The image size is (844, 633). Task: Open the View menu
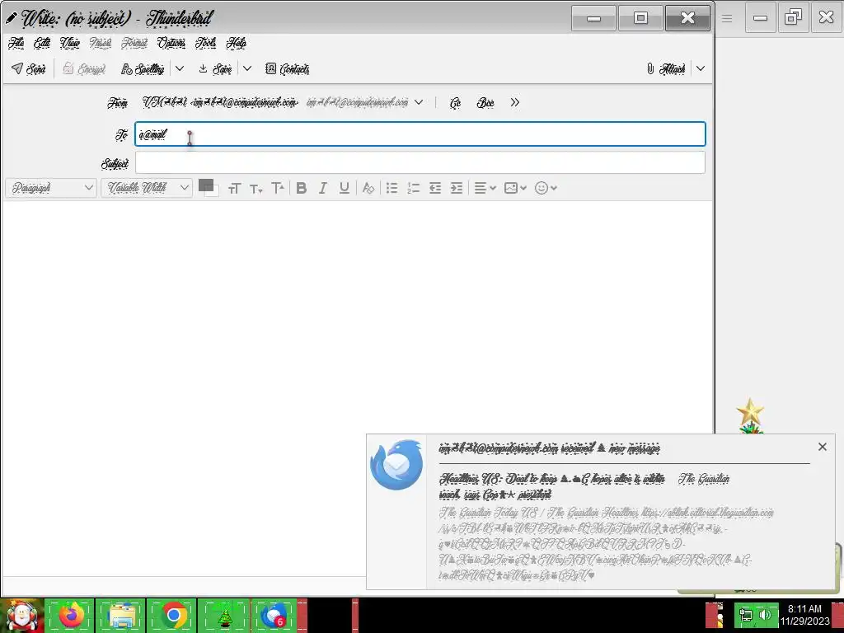(70, 43)
